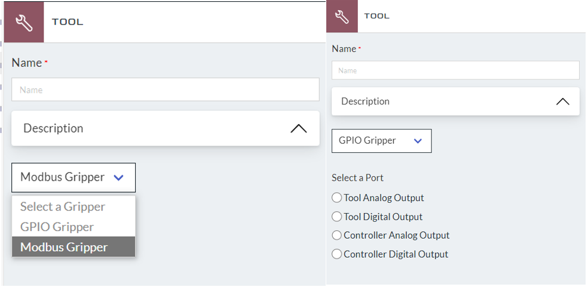The image size is (588, 287).
Task: Choose the Controller Analog Output port
Action: tap(337, 235)
